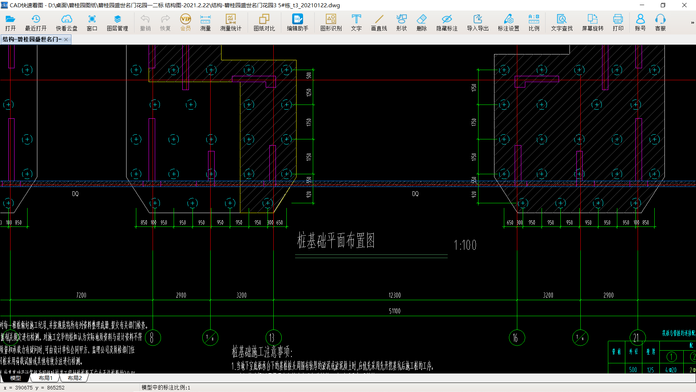Show recently opened files 最近打开
This screenshot has width=696, height=392.
(36, 23)
